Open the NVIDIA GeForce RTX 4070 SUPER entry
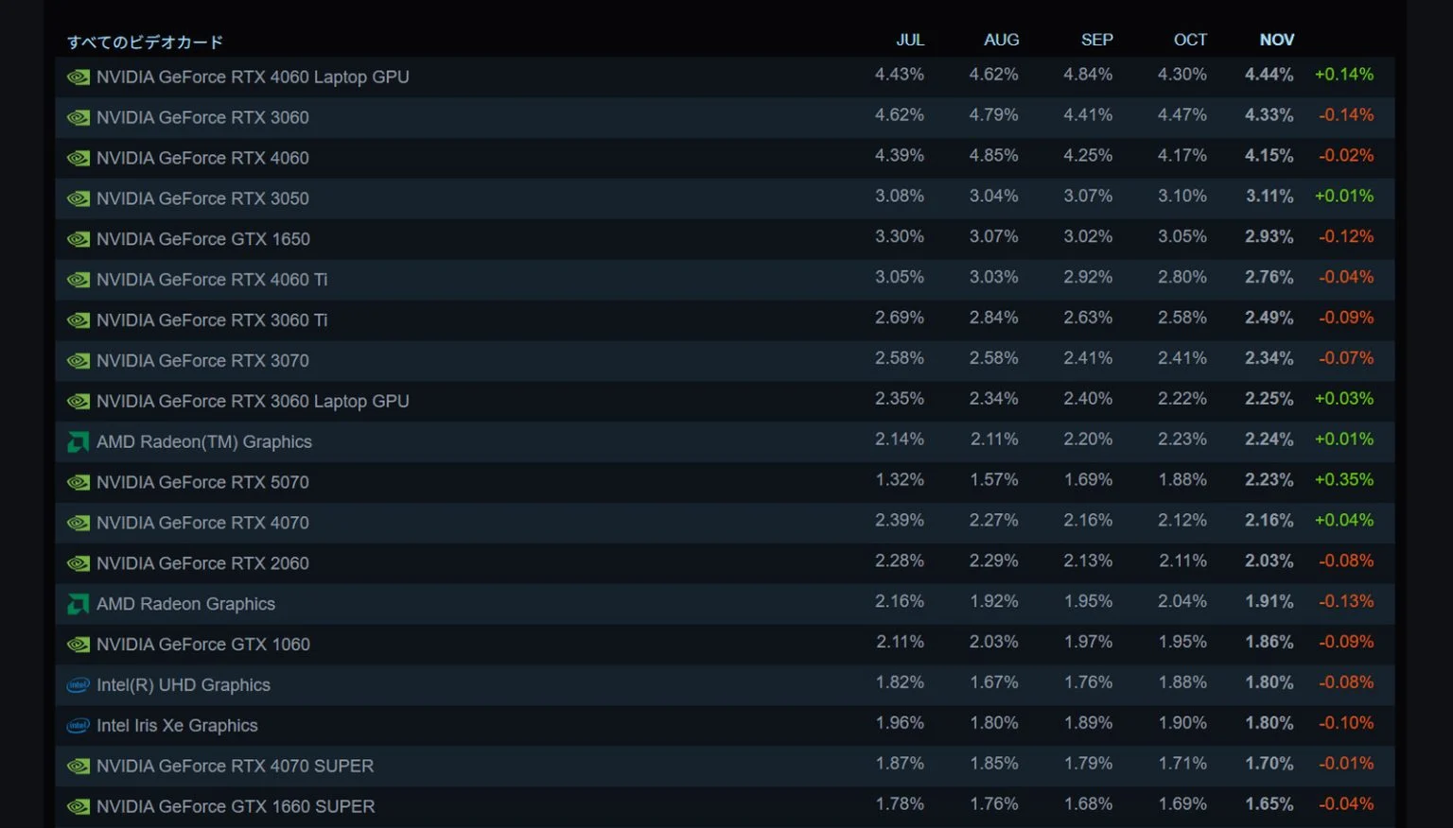1453x828 pixels. point(235,766)
